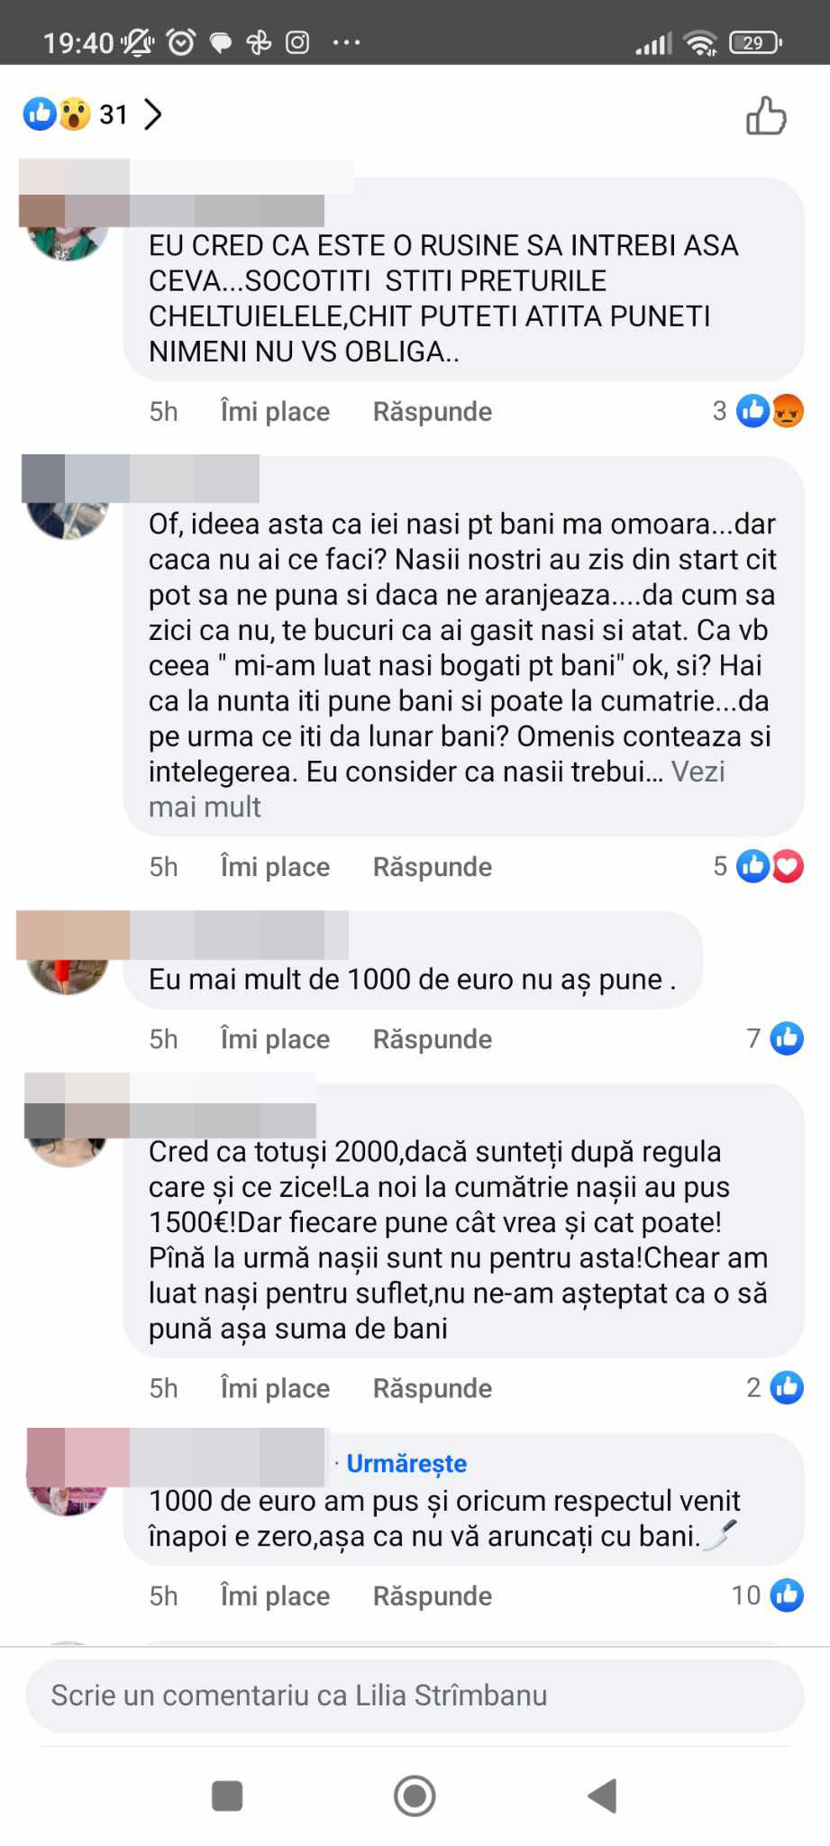The width and height of the screenshot is (830, 1846).
Task: Open heart reaction on Of, ideea asta comment
Action: tap(788, 866)
